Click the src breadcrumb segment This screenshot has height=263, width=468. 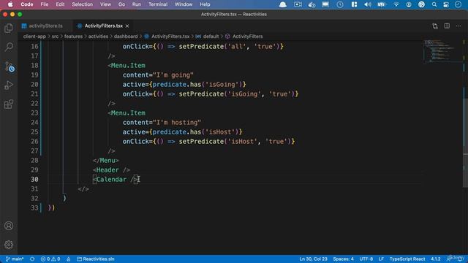coord(56,37)
